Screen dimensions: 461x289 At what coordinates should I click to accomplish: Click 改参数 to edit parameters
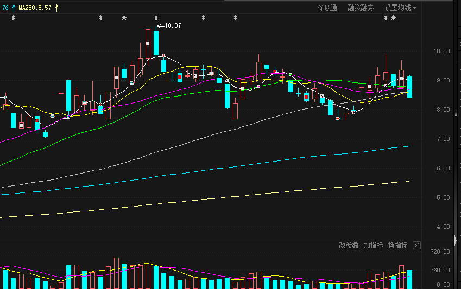(x=349, y=245)
